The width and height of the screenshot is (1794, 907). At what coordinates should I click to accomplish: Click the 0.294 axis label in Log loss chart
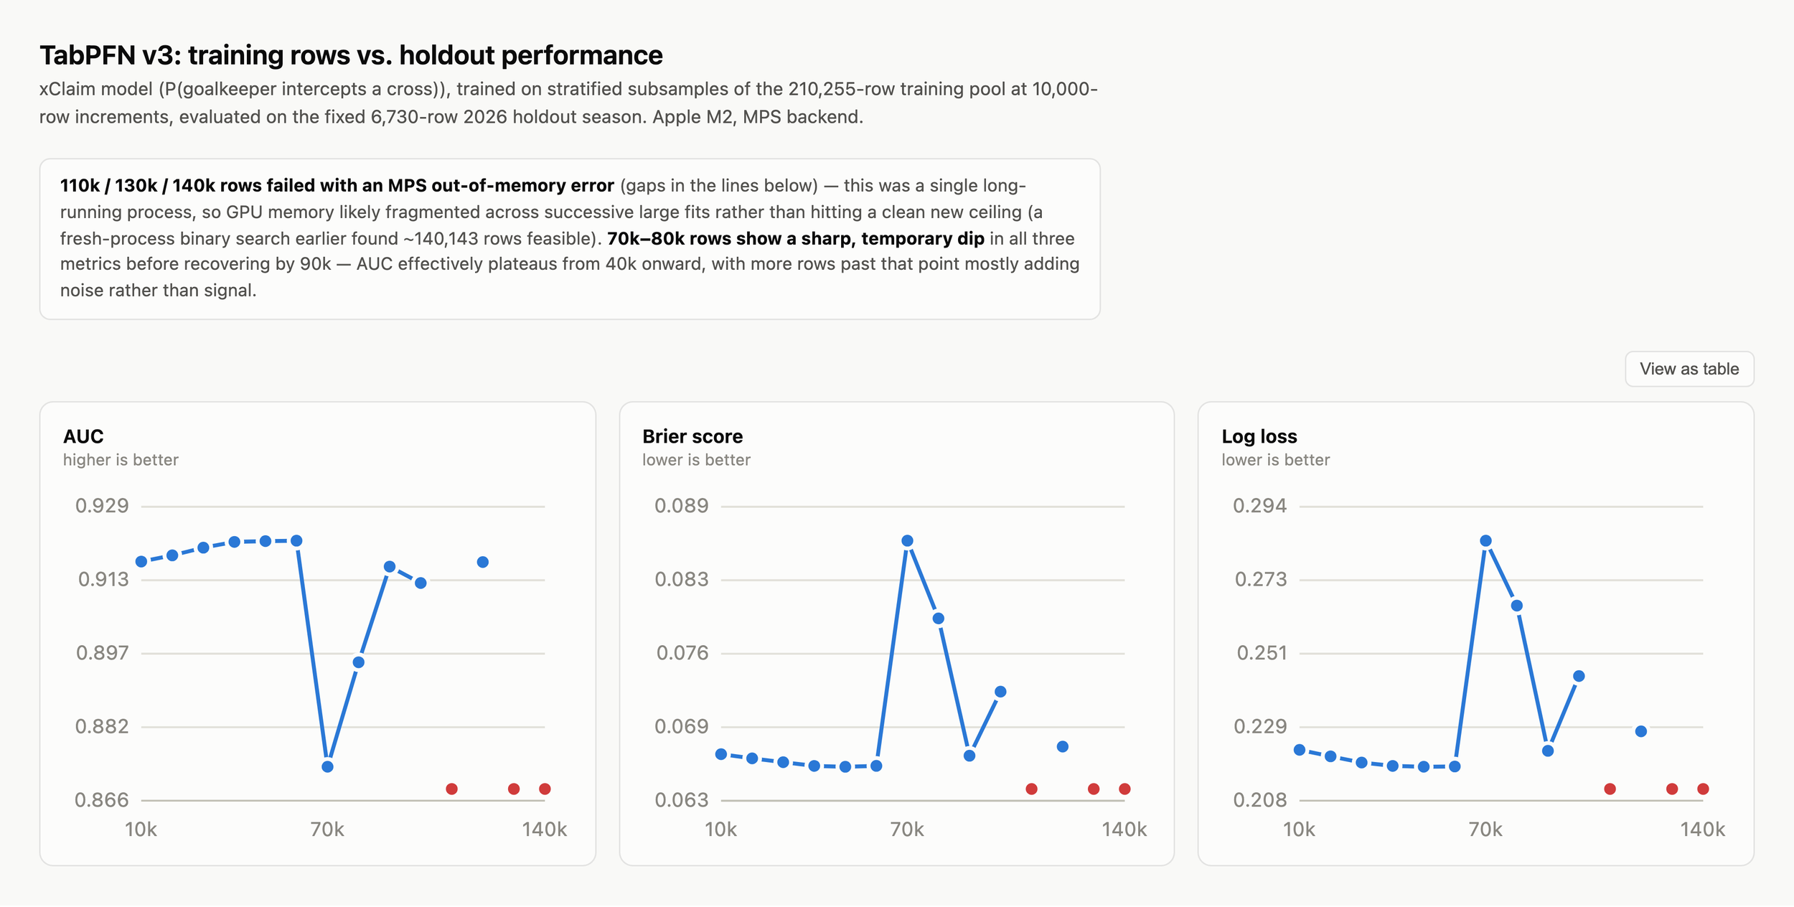point(1260,506)
